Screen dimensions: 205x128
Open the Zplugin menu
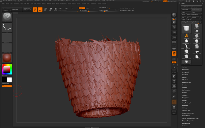99,4
